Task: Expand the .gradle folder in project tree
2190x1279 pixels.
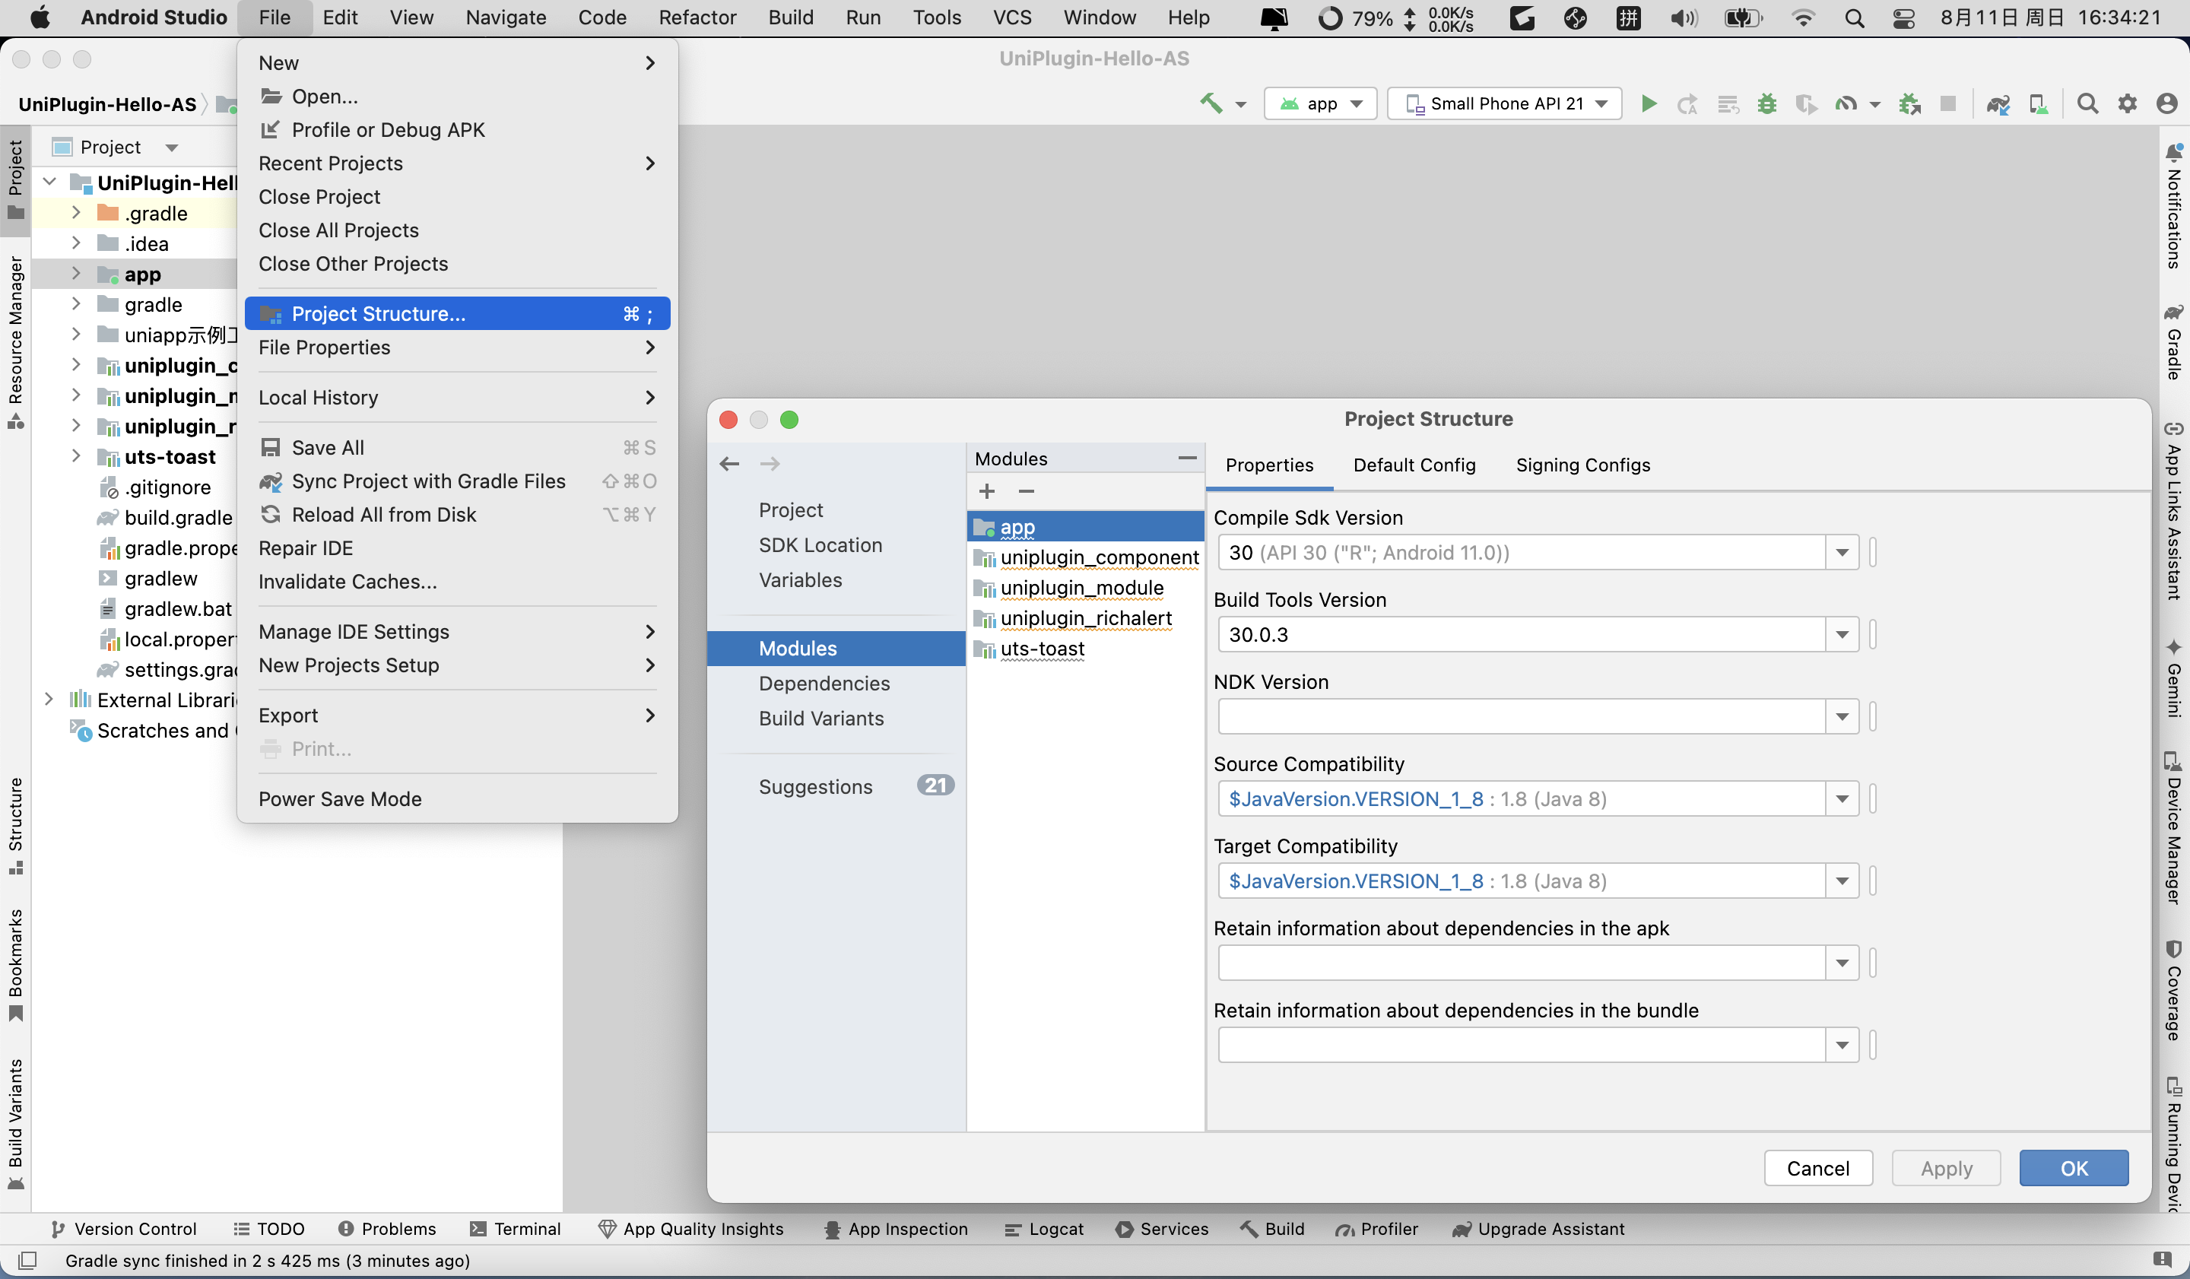Action: click(x=75, y=213)
